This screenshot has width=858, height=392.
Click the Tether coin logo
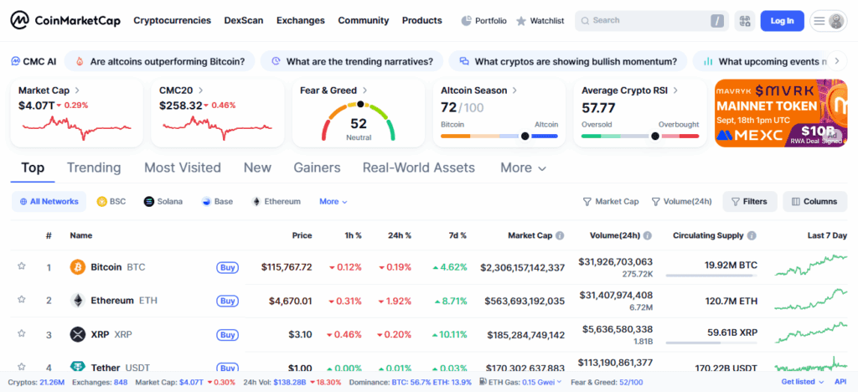[x=78, y=367]
